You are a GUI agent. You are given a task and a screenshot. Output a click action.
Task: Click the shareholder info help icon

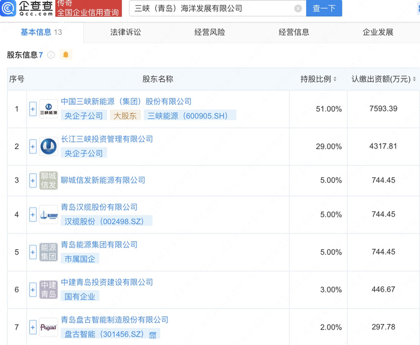51,55
